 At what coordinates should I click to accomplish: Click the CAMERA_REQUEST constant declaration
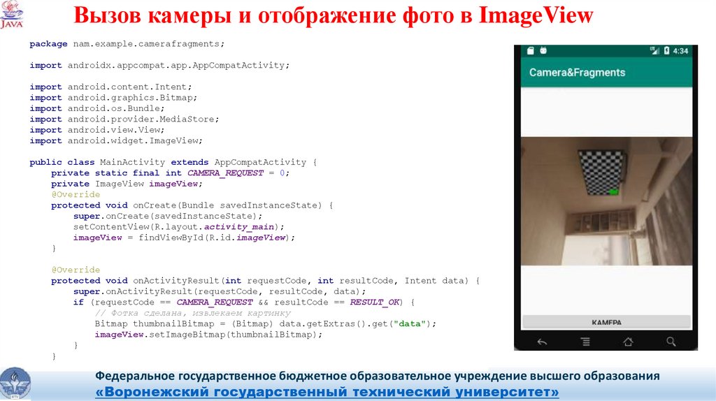click(x=225, y=173)
